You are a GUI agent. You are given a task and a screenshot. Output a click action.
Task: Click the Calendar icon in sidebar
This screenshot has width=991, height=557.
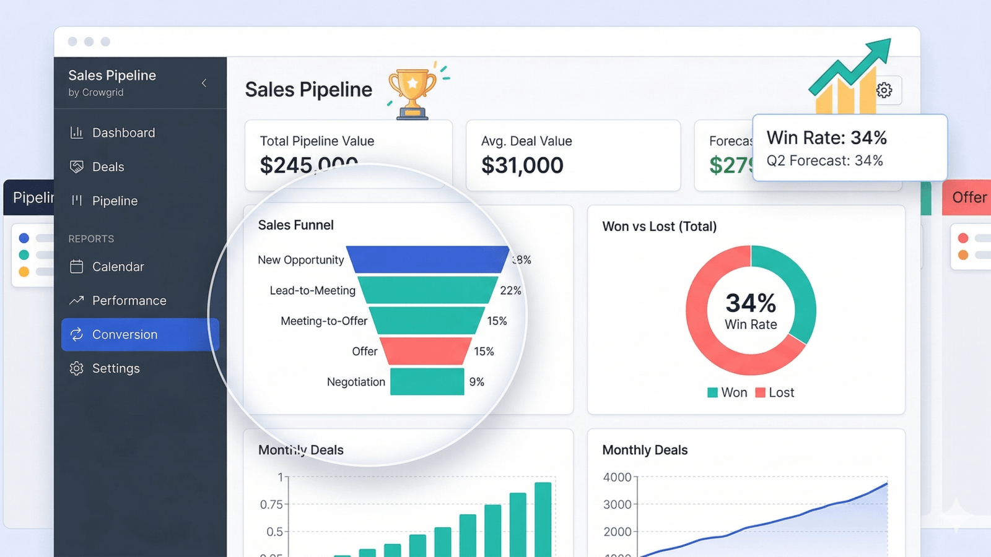[76, 267]
